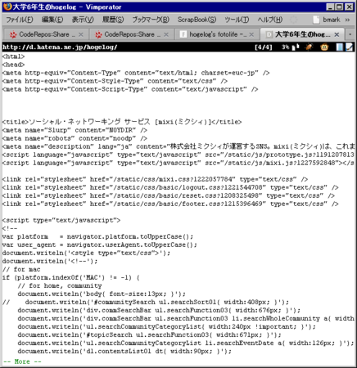
Task: Click the mixi.js script line
Action: point(178,163)
